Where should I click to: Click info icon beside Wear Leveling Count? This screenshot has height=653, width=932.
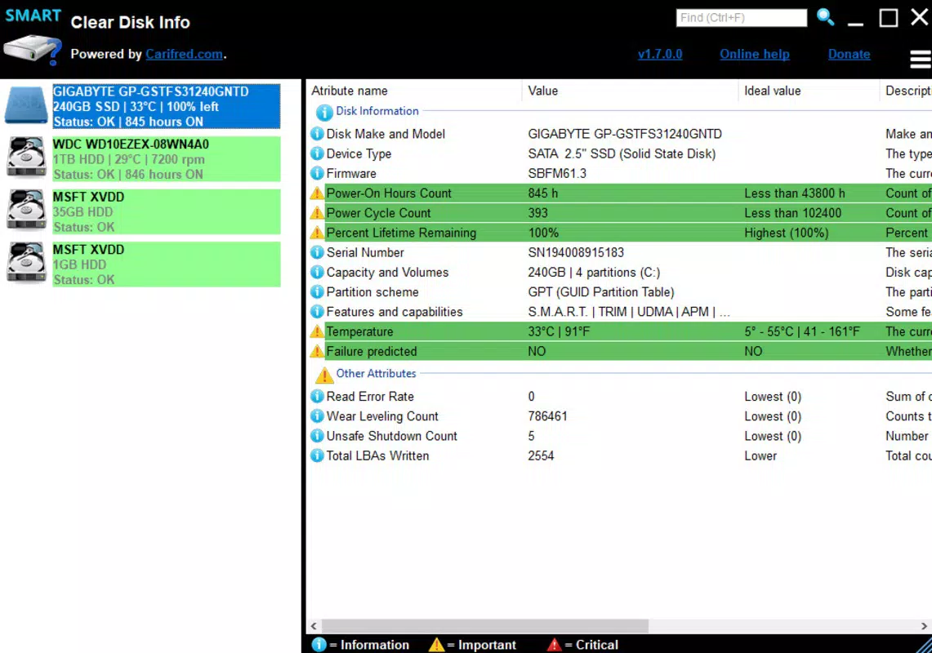[x=318, y=416]
